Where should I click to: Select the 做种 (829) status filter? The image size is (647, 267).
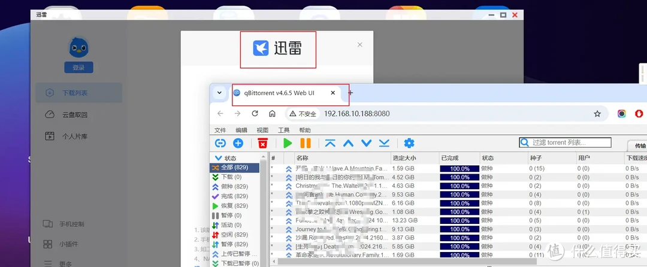click(235, 187)
